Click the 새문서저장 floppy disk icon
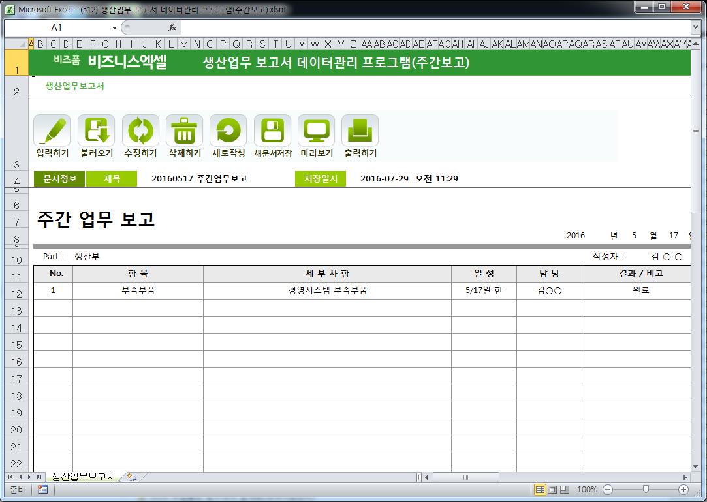This screenshot has width=707, height=502. pos(272,131)
